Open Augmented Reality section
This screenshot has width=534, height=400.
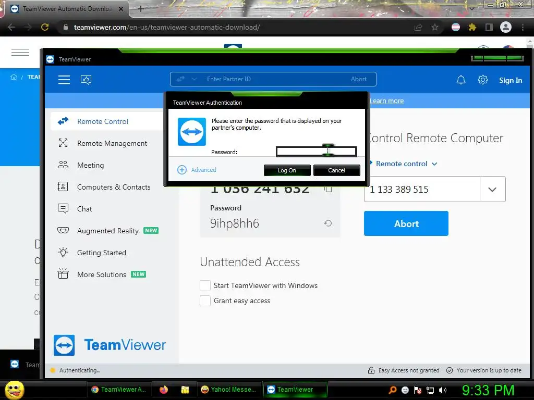point(107,231)
